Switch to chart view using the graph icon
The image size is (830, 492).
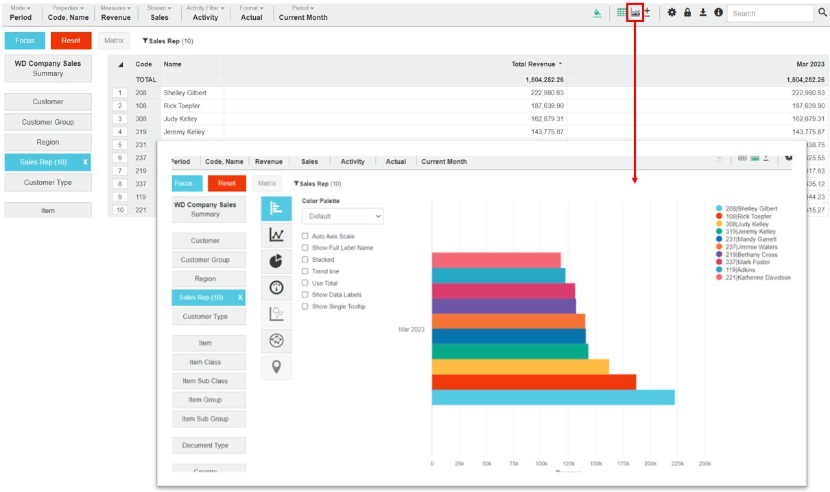(x=635, y=12)
